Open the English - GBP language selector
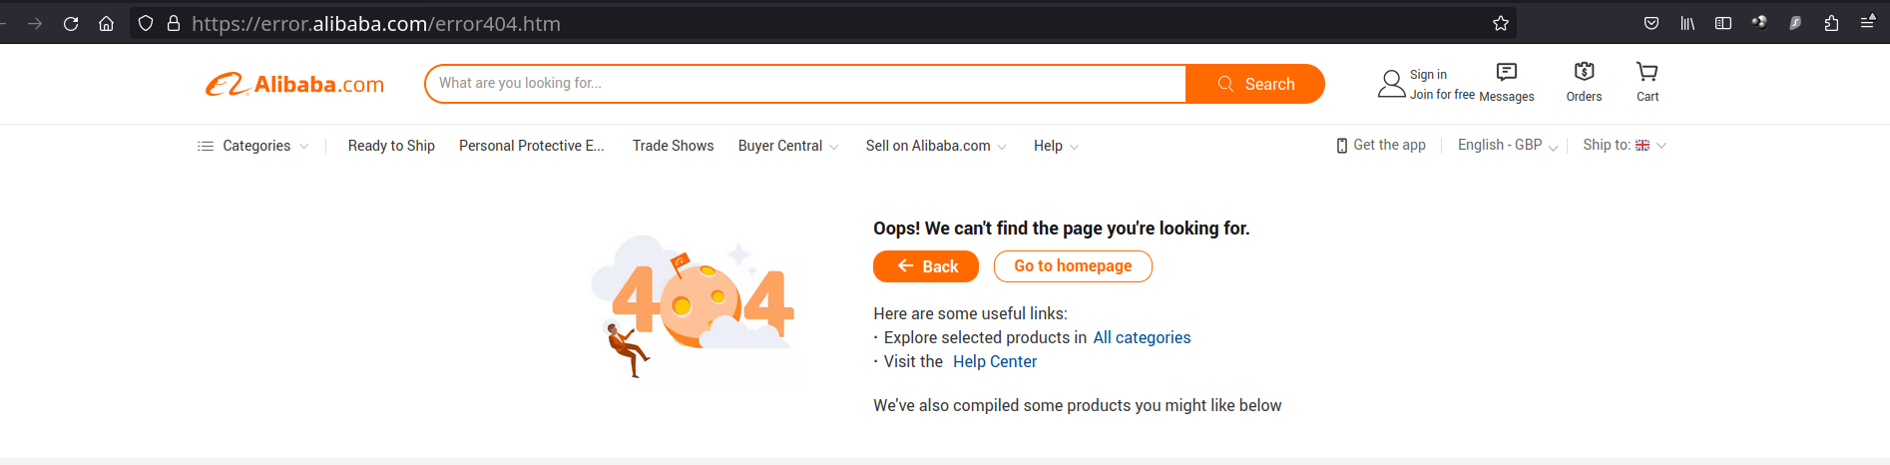 (x=1508, y=146)
